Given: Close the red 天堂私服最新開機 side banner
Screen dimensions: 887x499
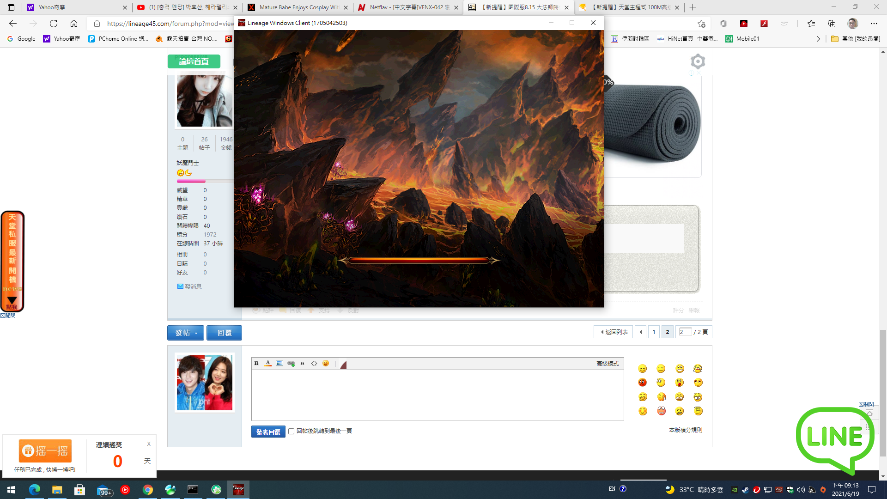Looking at the screenshot, I should pos(8,316).
